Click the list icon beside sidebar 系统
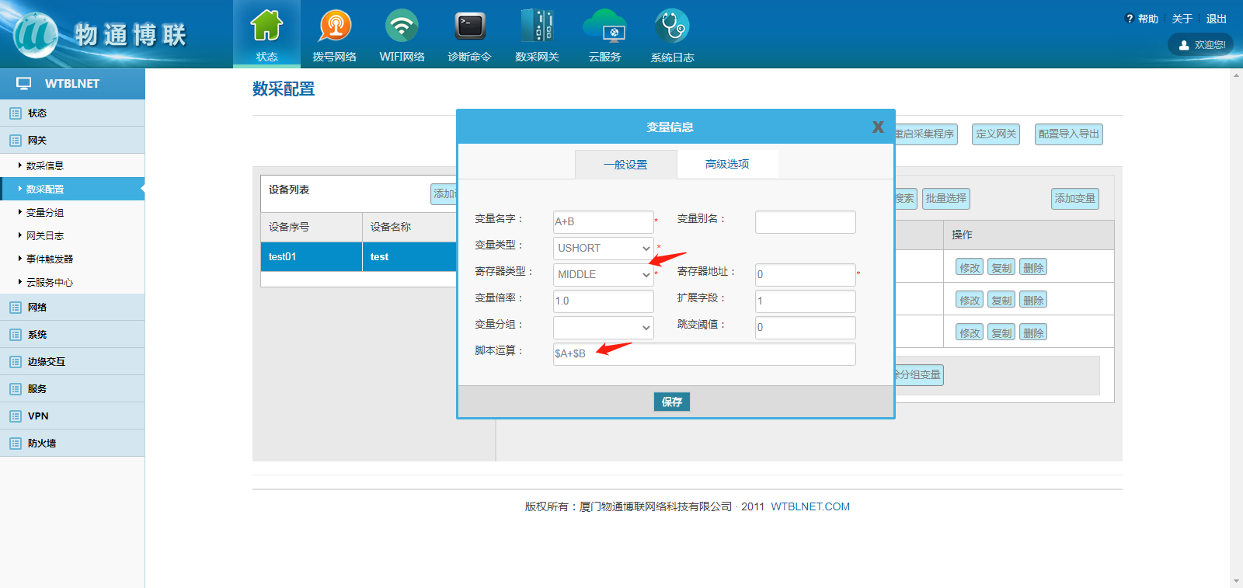This screenshot has height=588, width=1243. [16, 335]
